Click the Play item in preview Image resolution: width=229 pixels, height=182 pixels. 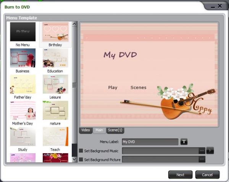(113, 88)
